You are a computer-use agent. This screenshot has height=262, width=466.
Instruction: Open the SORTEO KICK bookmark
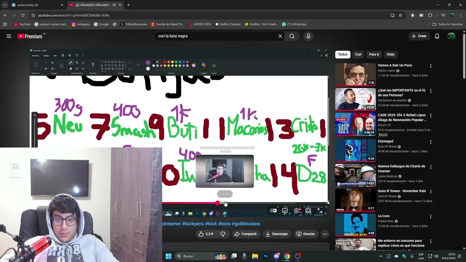[x=200, y=24]
